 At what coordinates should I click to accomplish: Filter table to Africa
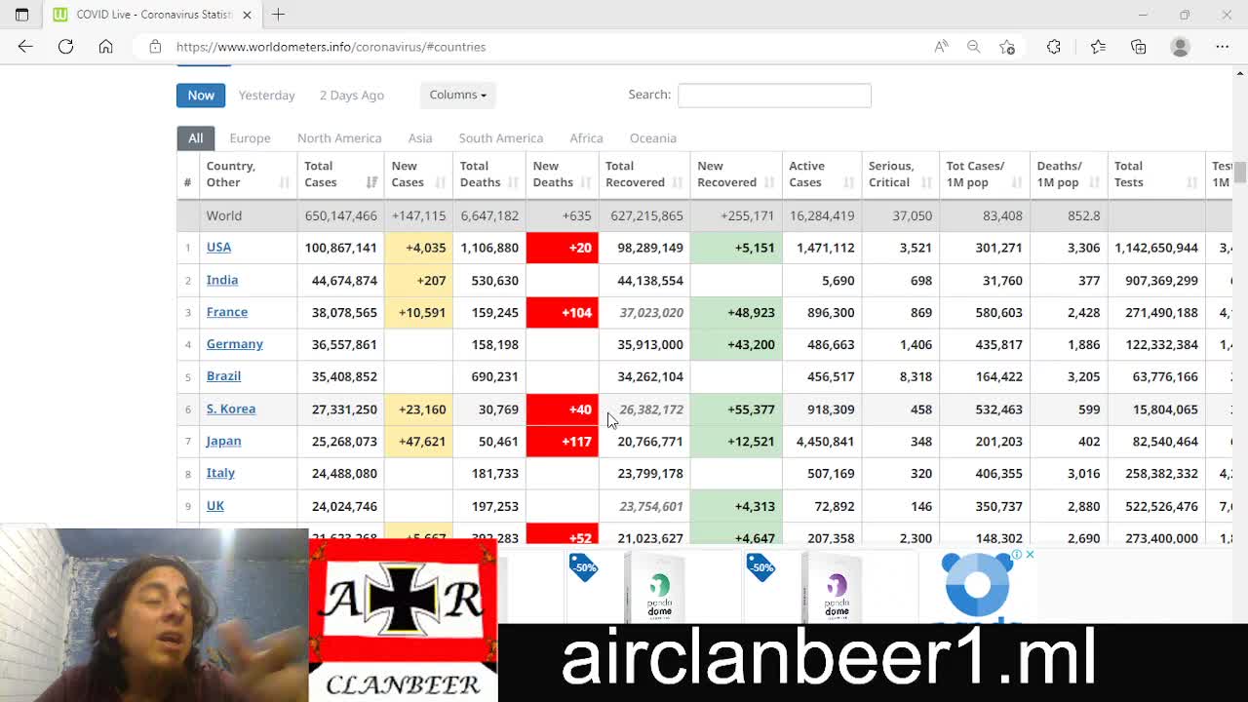586,137
